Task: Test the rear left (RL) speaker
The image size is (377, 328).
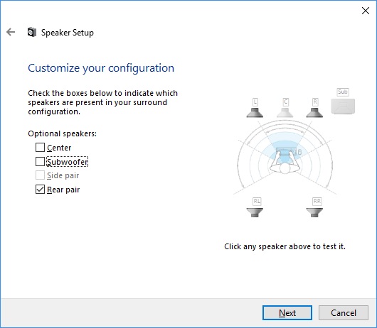Action: coord(255,212)
